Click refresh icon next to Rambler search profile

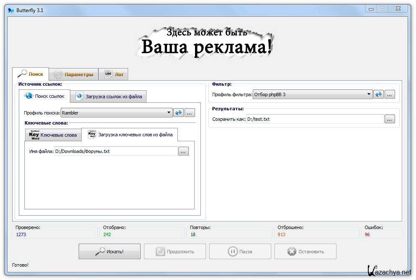[x=178, y=113]
